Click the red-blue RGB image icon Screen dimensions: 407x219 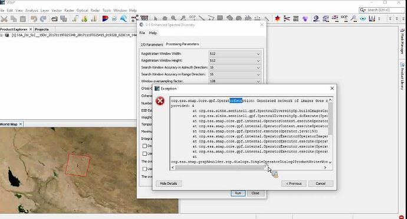(105, 18)
